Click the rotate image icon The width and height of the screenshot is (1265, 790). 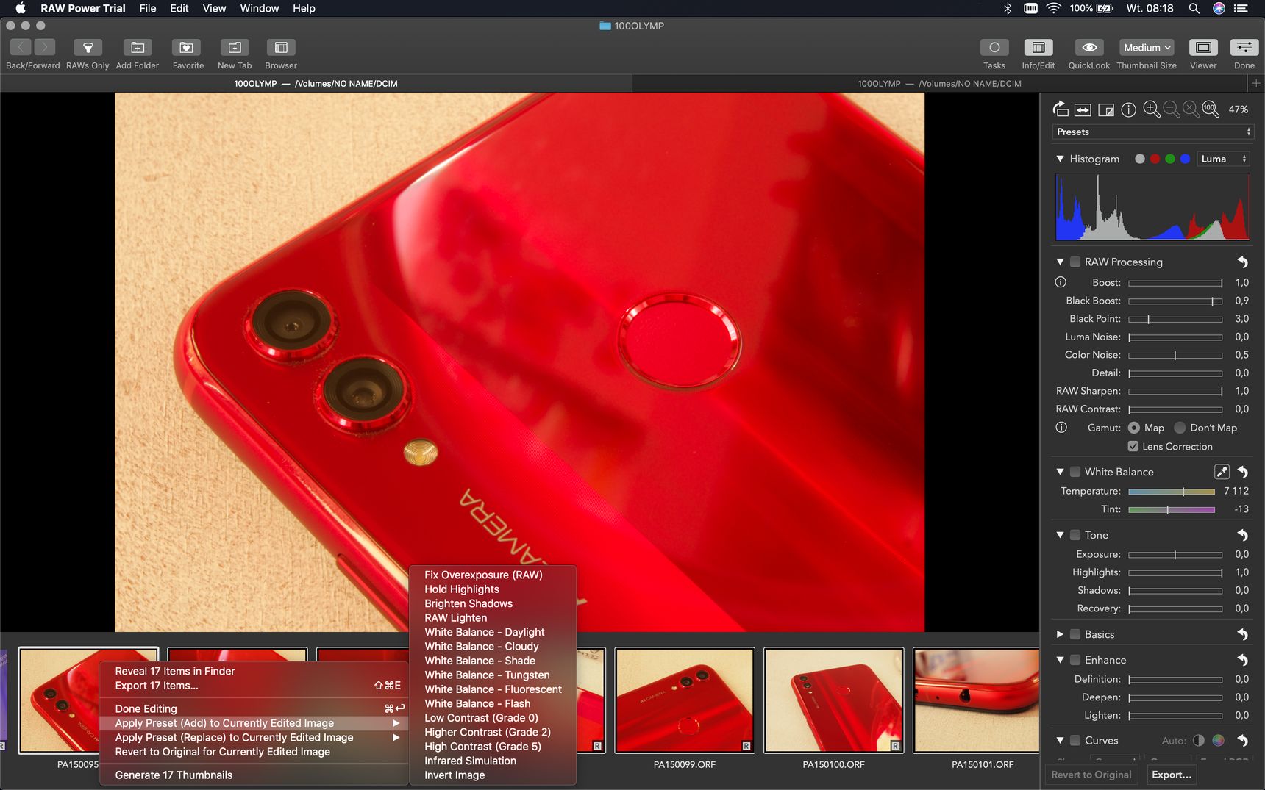point(1060,109)
